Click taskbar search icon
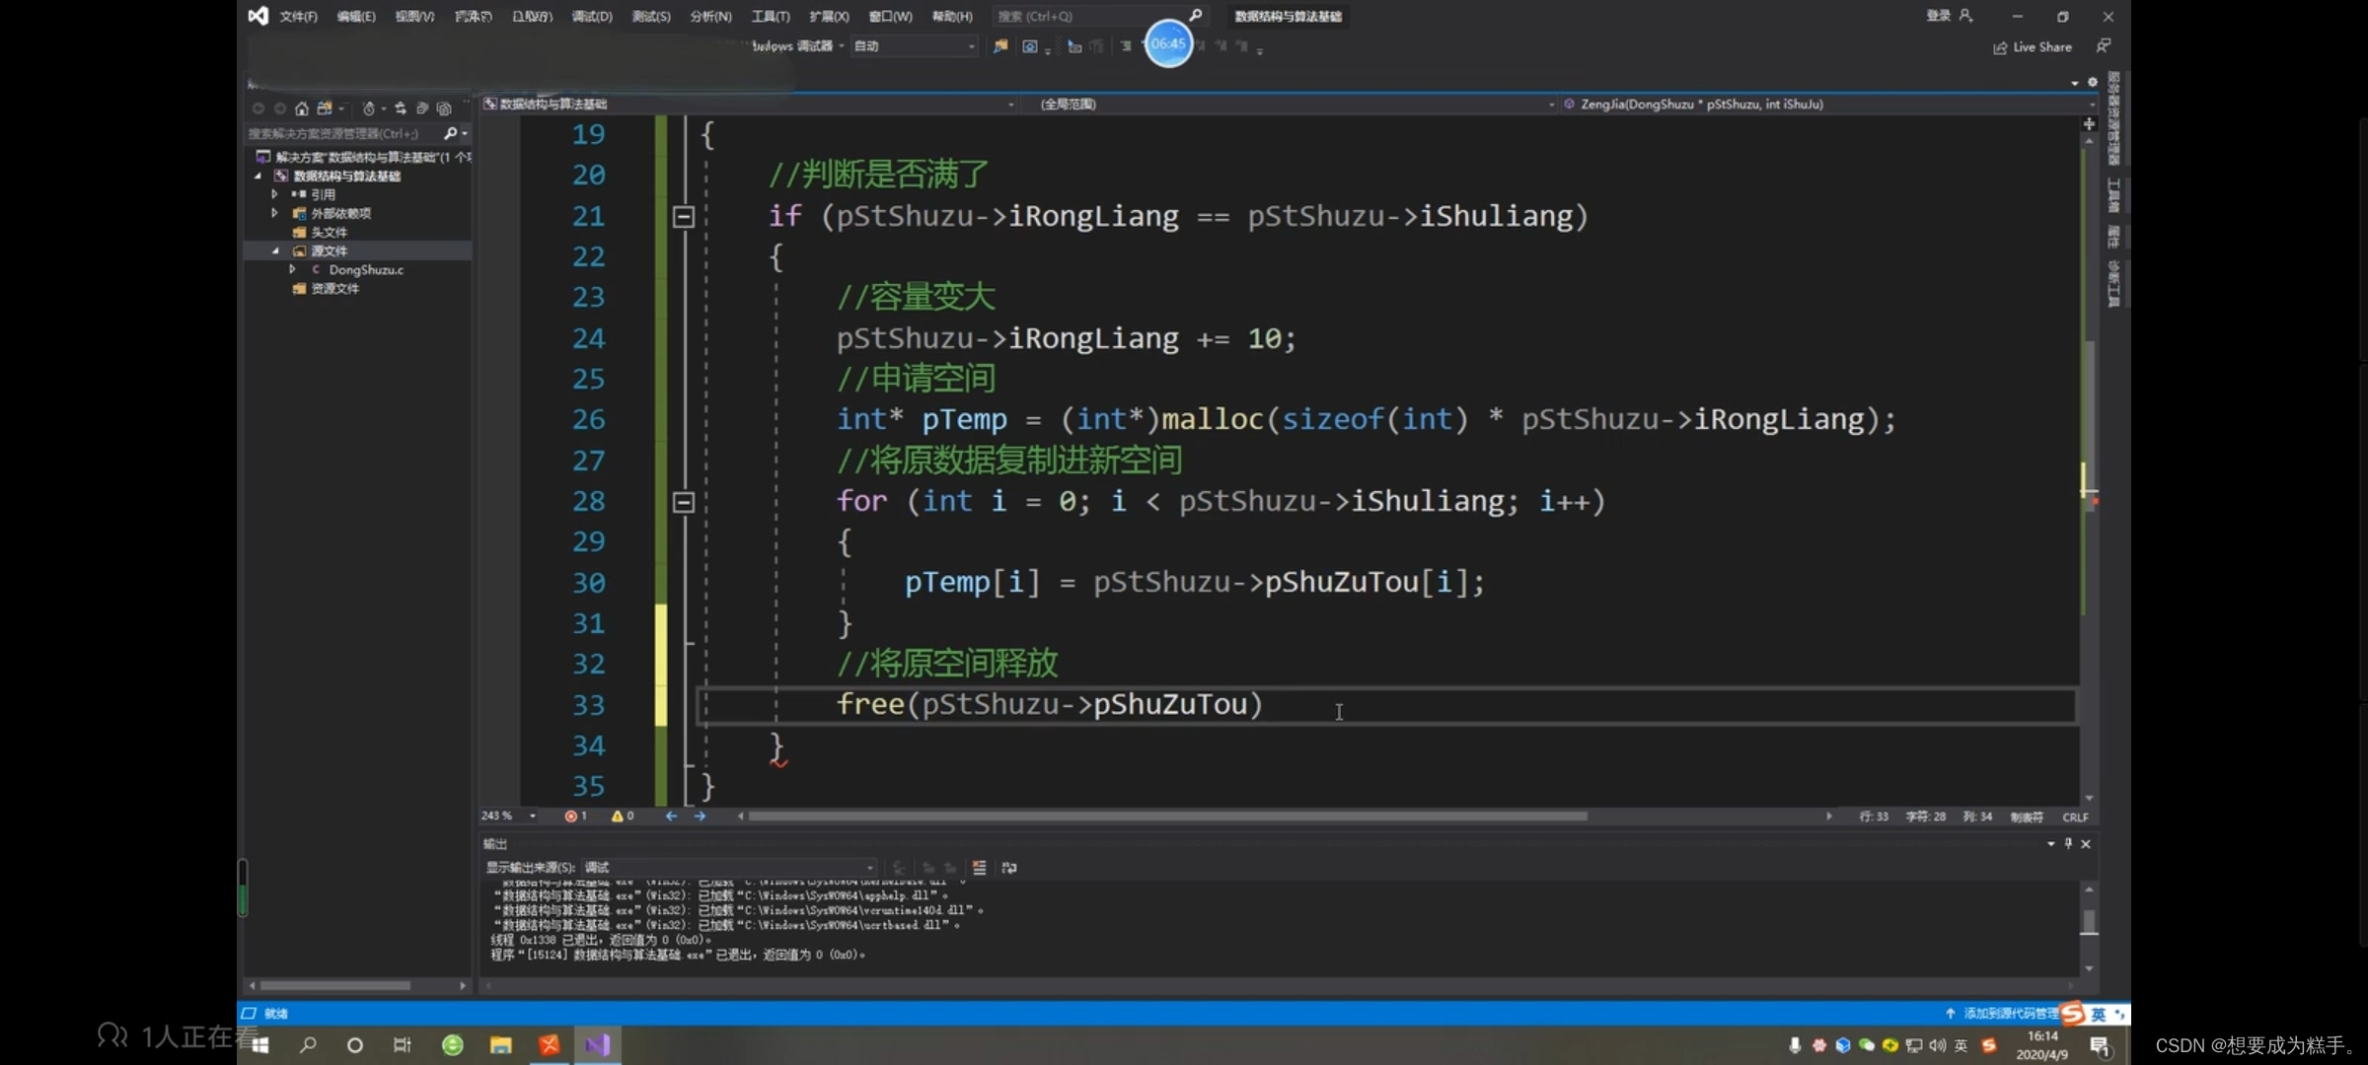This screenshot has width=2368, height=1065. [308, 1045]
